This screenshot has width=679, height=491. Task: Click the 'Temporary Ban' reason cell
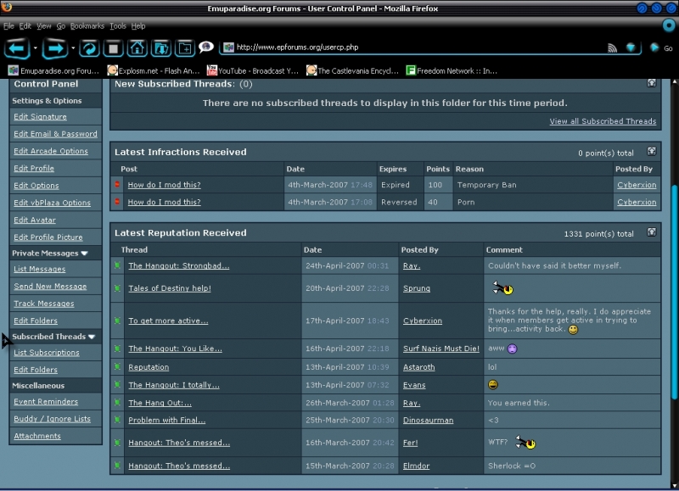pyautogui.click(x=534, y=185)
